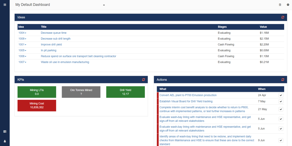Check off the 21 May cost benefit action

click(x=281, y=109)
